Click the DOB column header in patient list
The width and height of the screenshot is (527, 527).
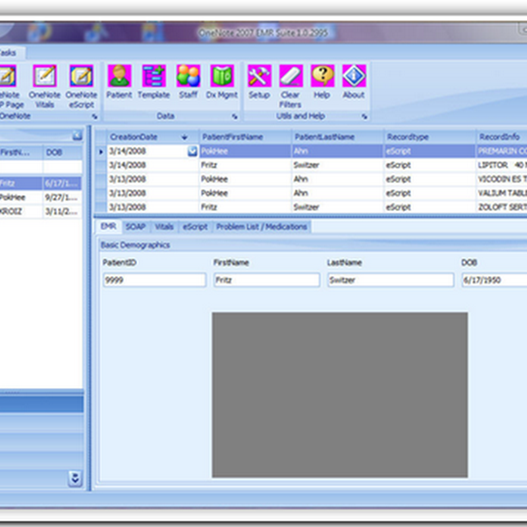[63, 153]
